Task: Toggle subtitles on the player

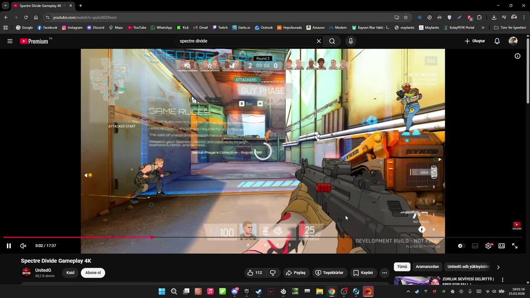Action: pos(475,246)
